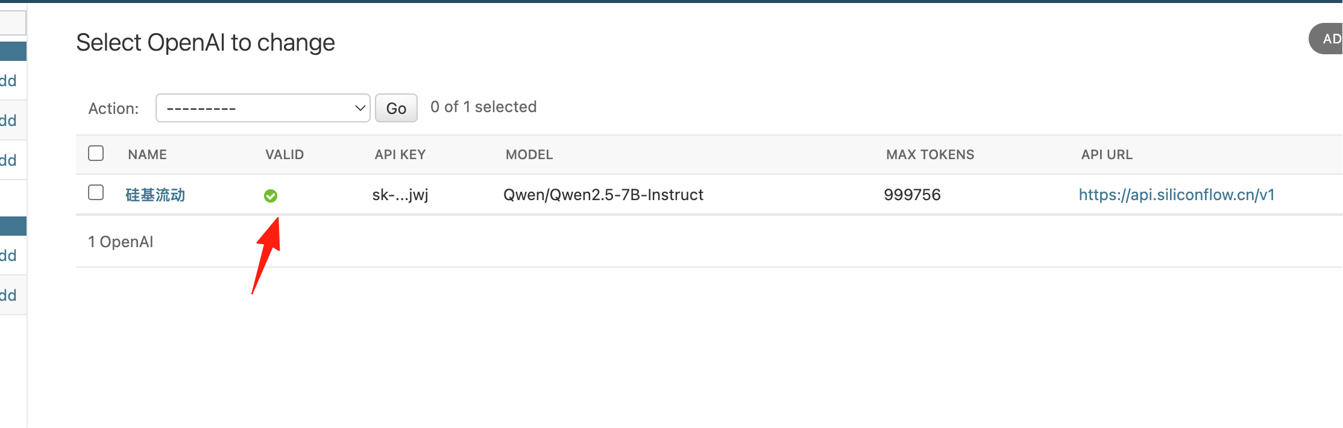Click the API KEY column header
Image resolution: width=1343 pixels, height=428 pixels.
(x=400, y=154)
